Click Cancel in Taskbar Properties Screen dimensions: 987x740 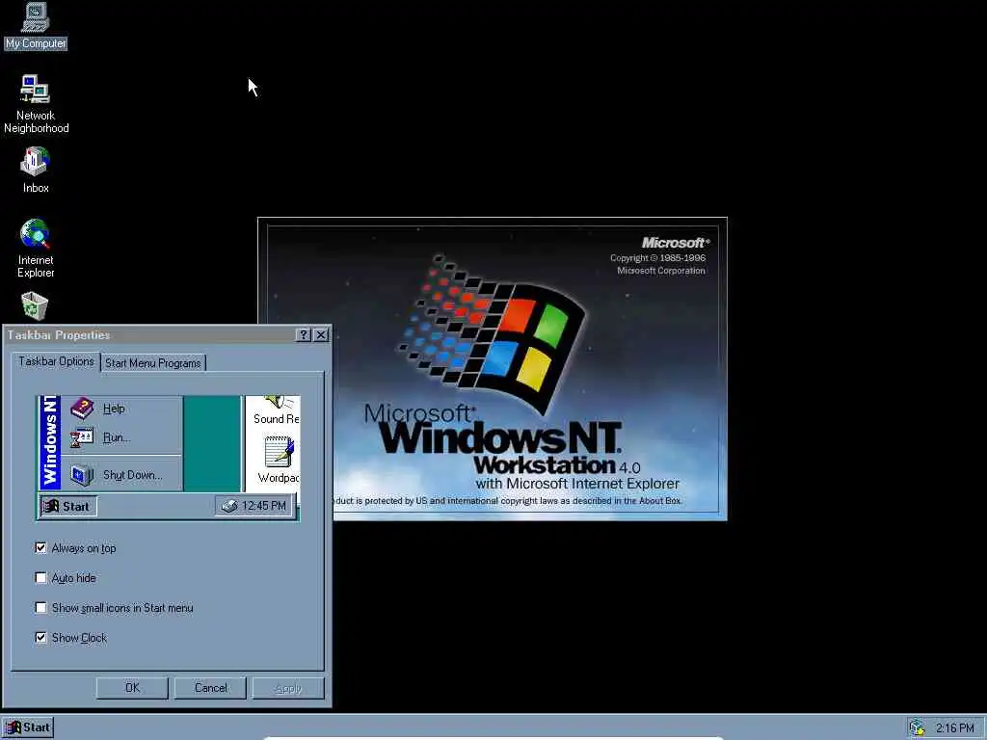click(211, 688)
